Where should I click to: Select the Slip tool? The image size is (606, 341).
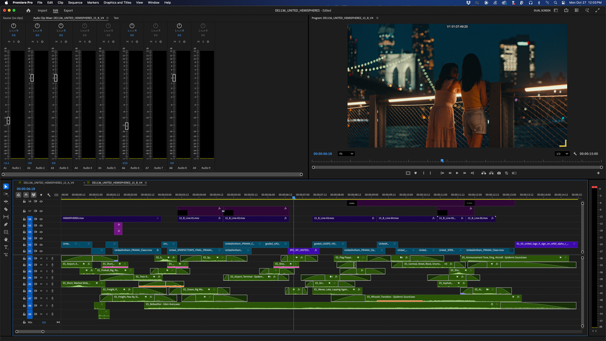6,217
